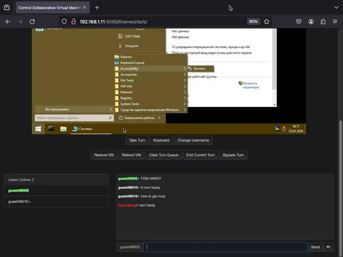Open the on-screen Keyboard button
This screenshot has height=257, width=343.
[161, 140]
